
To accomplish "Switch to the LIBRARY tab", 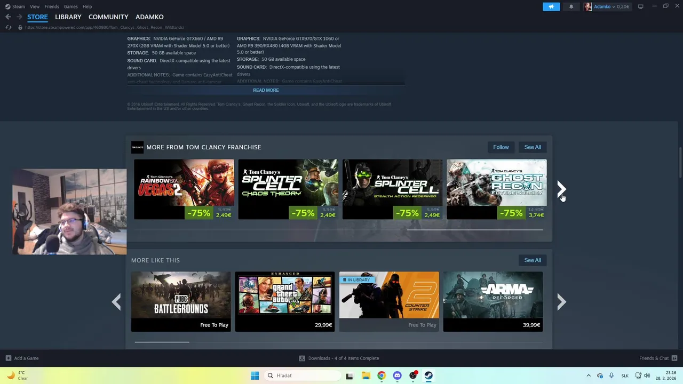I will click(68, 17).
